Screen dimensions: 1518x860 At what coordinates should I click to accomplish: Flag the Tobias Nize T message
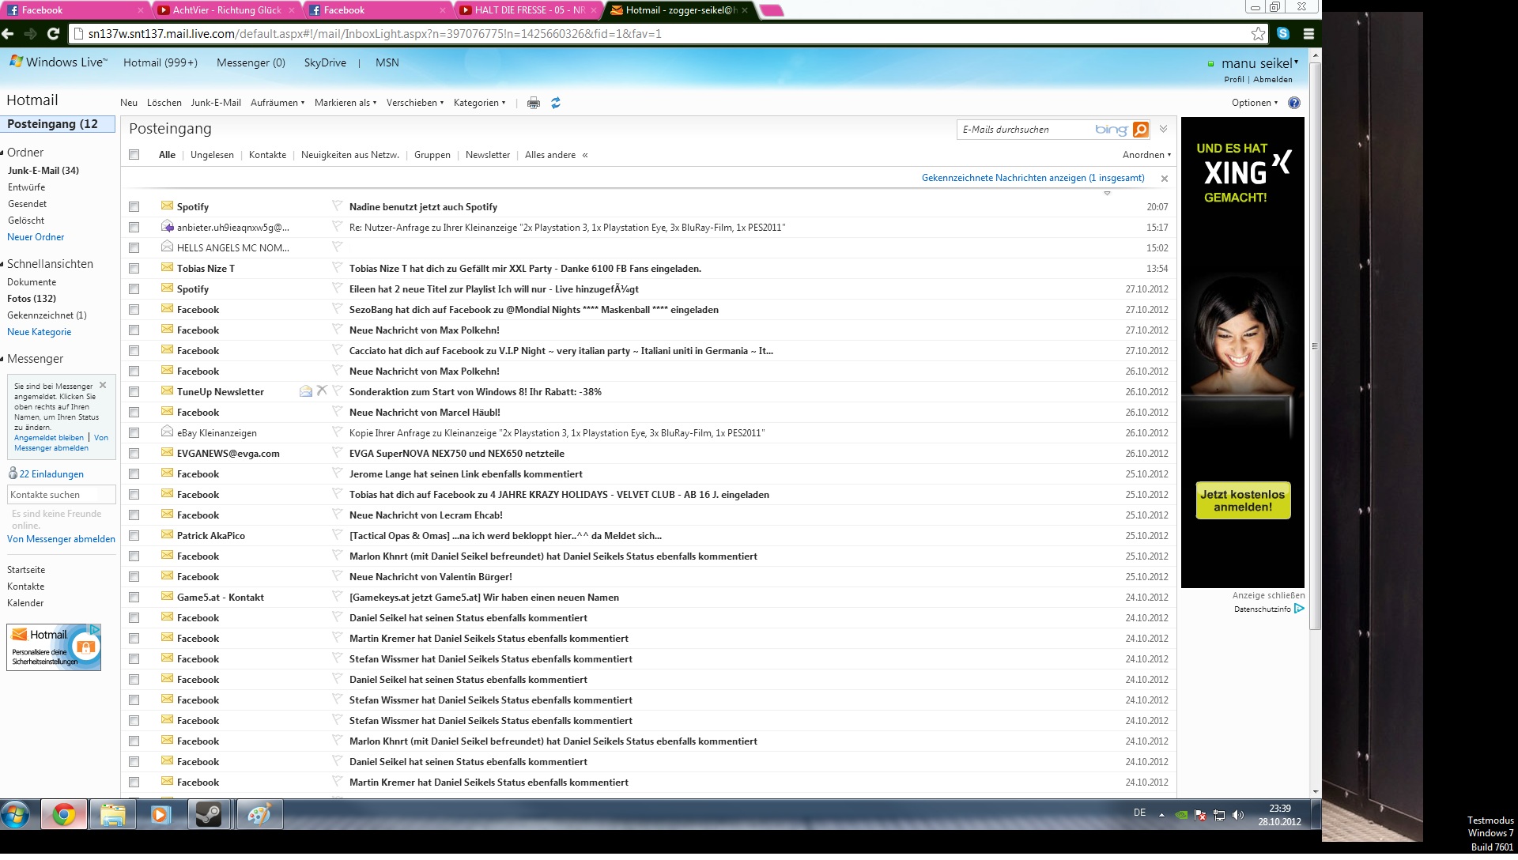coord(337,268)
